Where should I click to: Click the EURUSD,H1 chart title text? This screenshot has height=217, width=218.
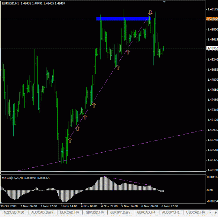(10, 3)
